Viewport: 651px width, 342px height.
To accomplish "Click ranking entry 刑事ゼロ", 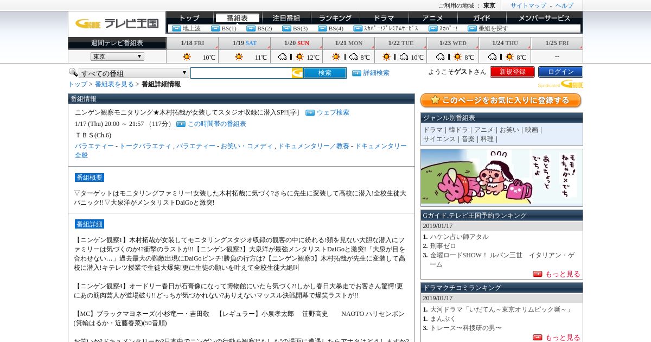I will pos(443,246).
